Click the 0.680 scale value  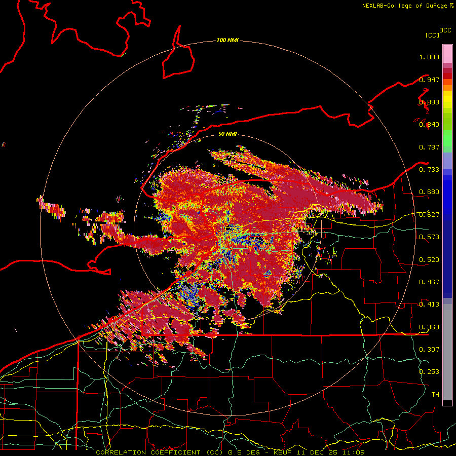coord(429,192)
